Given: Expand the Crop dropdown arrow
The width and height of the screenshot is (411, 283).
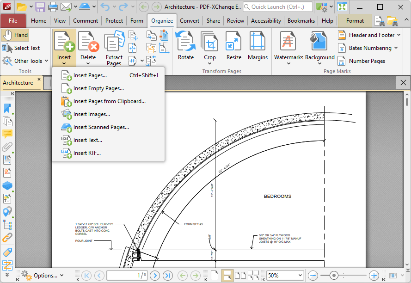Looking at the screenshot, I should pyautogui.click(x=210, y=63).
